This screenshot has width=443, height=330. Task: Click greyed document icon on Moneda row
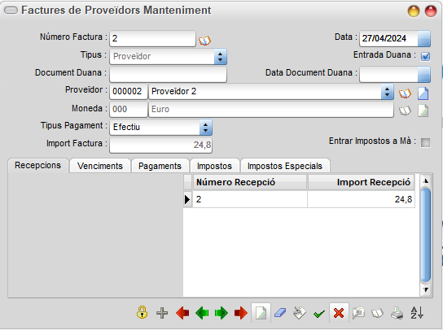coord(423,111)
